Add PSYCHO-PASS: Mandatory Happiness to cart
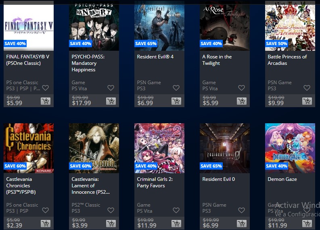 click(x=111, y=101)
